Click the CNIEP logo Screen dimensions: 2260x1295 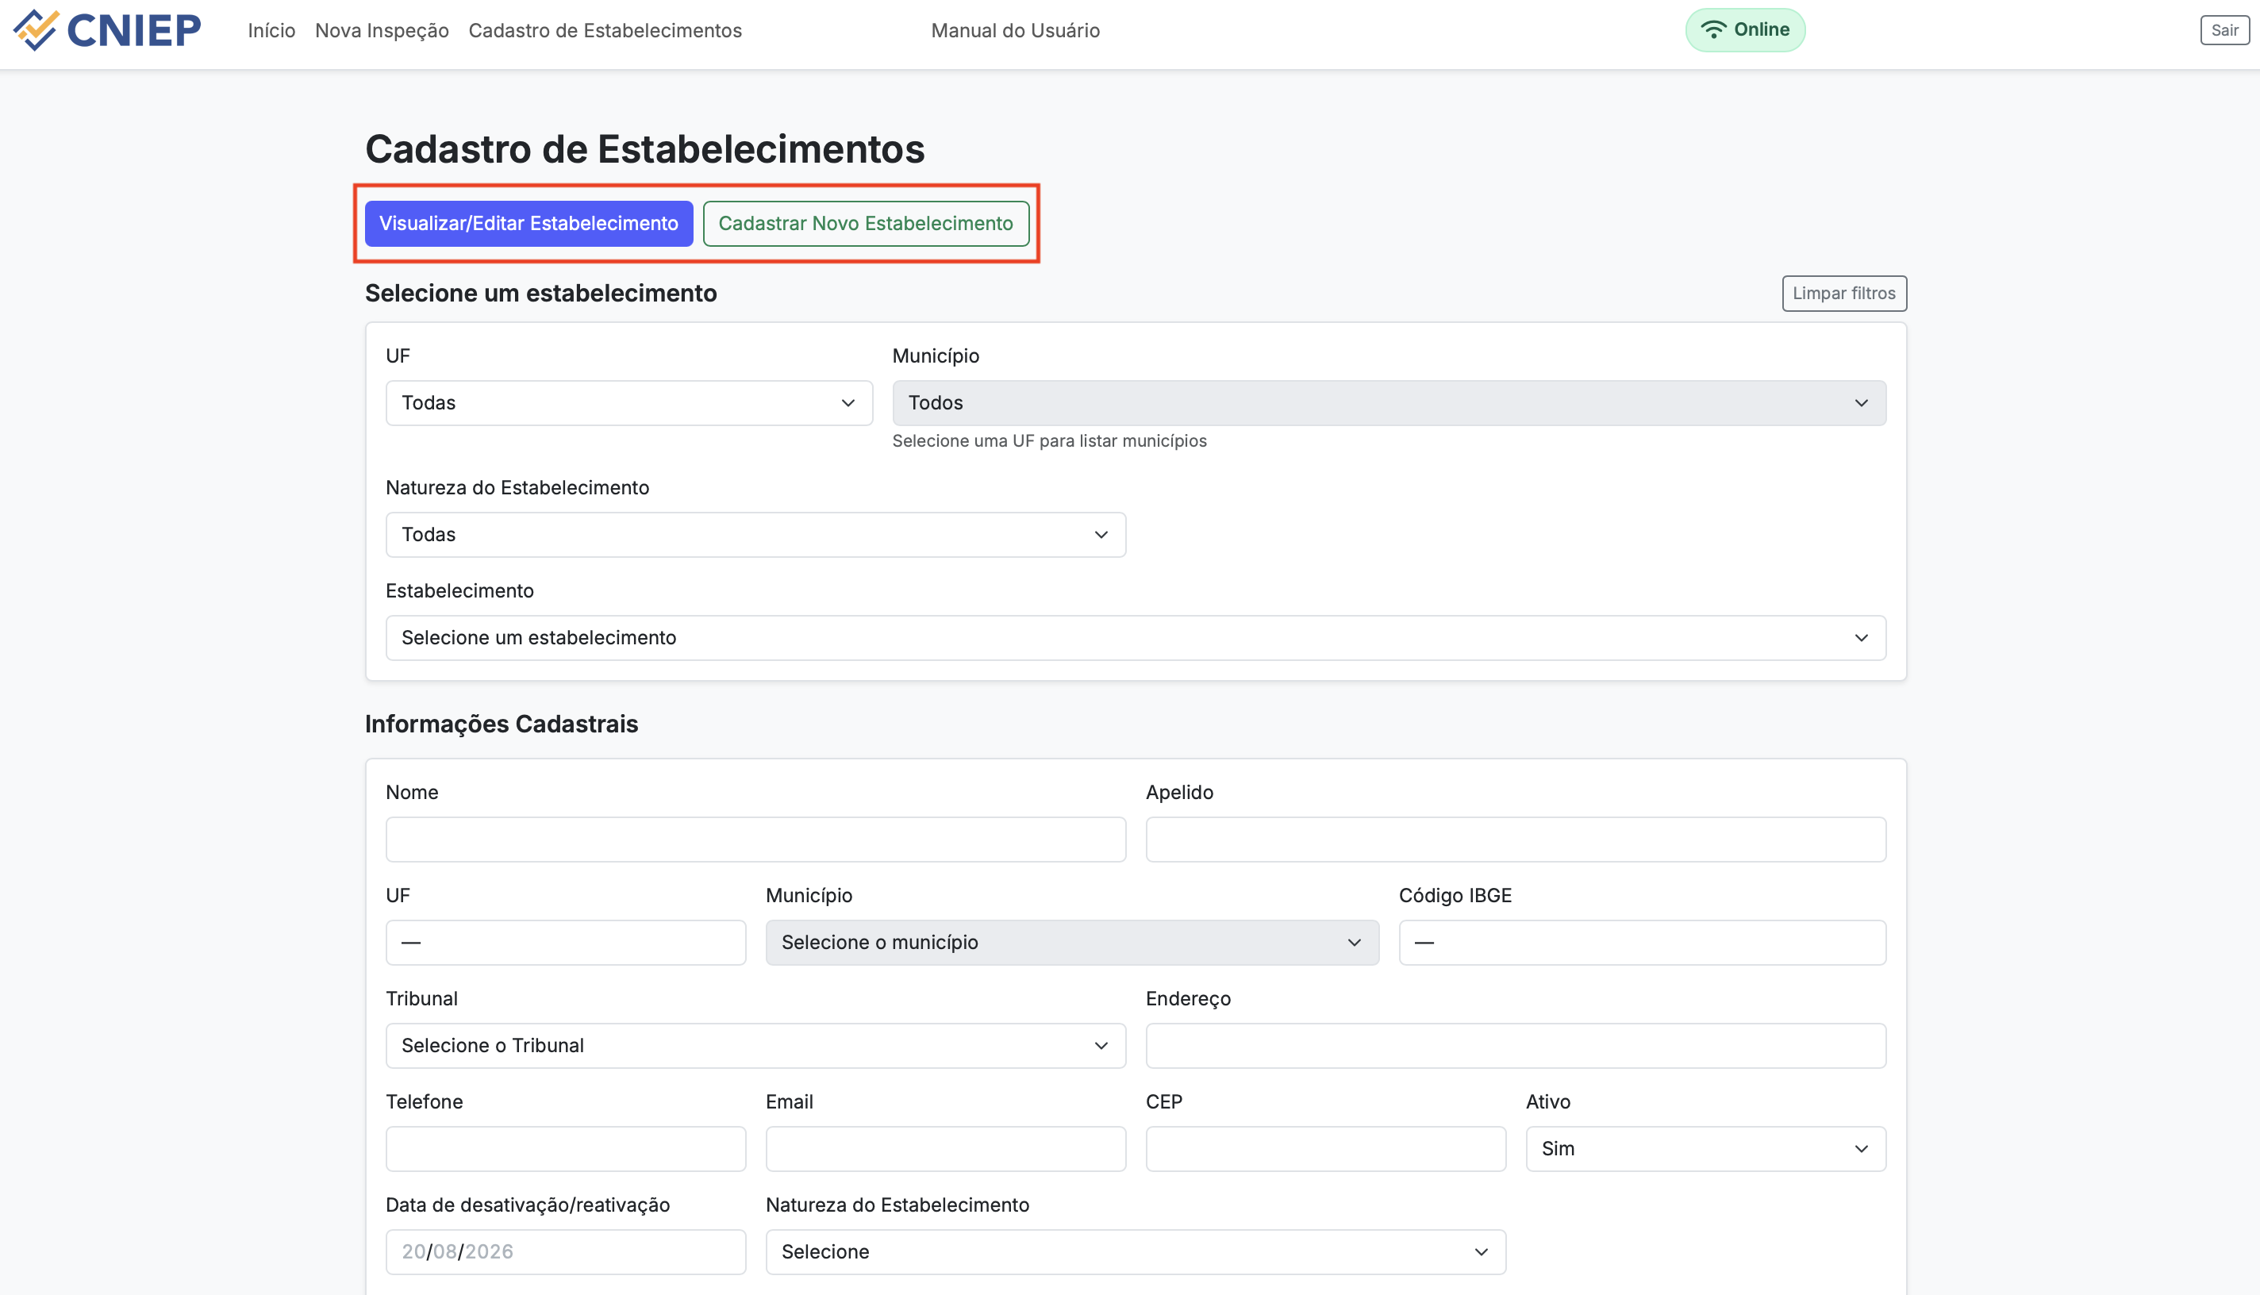108,30
